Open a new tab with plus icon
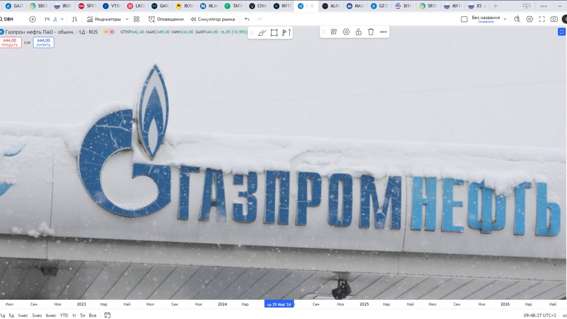The height and width of the screenshot is (319, 567). [x=496, y=6]
